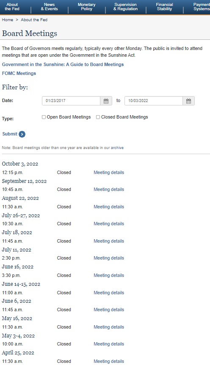Open the About the Fed menu
This screenshot has height=365, width=210.
click(12, 7)
